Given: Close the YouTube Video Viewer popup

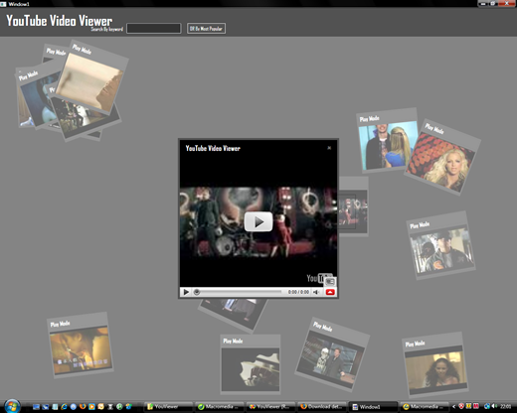Looking at the screenshot, I should [329, 148].
